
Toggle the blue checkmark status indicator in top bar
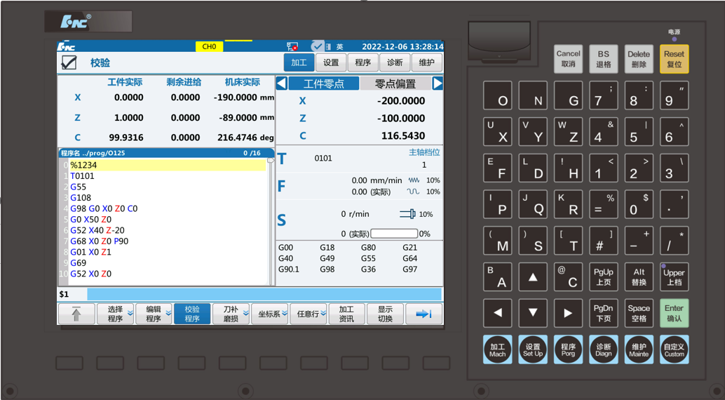[x=318, y=46]
